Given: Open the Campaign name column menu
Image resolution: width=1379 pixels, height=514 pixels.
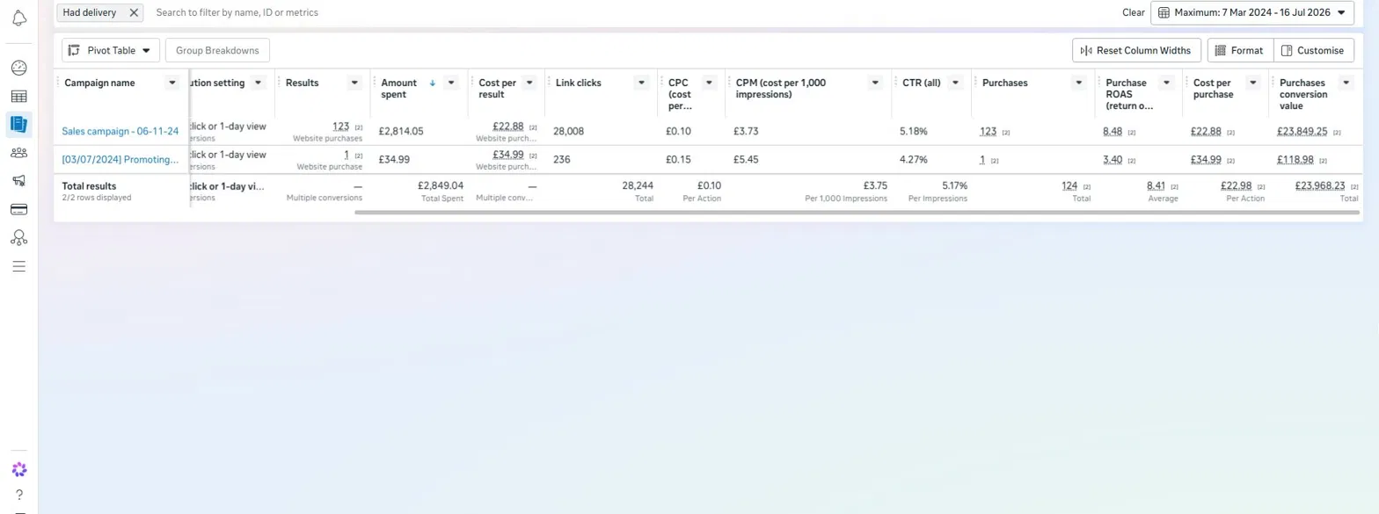Looking at the screenshot, I should [172, 83].
